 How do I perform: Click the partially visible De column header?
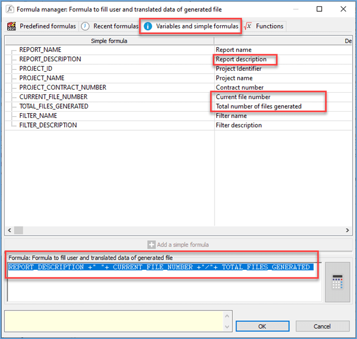[x=283, y=41]
